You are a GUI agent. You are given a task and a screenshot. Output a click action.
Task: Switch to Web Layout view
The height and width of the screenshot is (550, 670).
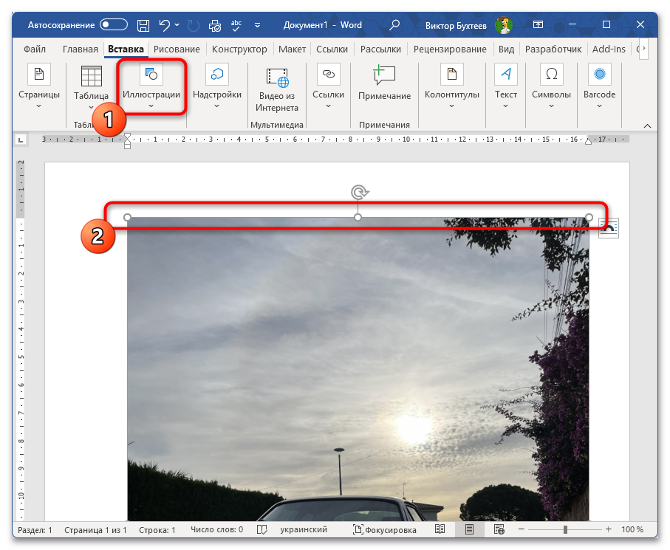[499, 530]
